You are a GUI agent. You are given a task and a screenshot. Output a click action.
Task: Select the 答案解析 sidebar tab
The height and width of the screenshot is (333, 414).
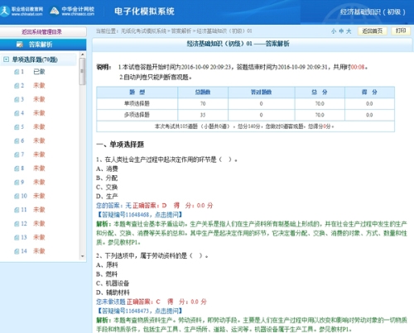coord(43,45)
